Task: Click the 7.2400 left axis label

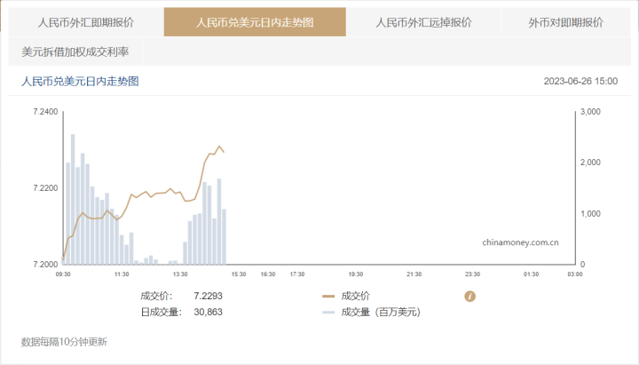Action: click(44, 112)
